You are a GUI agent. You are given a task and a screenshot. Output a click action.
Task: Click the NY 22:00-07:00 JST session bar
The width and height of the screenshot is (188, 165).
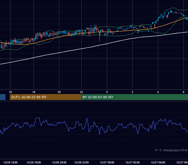click(x=134, y=97)
